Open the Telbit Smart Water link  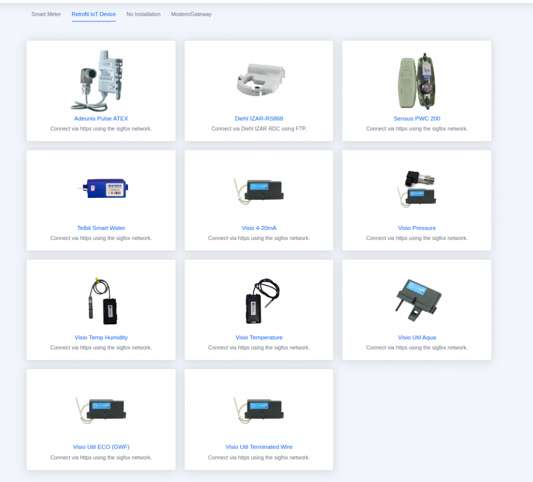101,227
